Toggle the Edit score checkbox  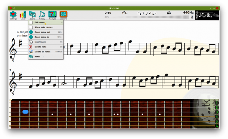(x=31, y=22)
